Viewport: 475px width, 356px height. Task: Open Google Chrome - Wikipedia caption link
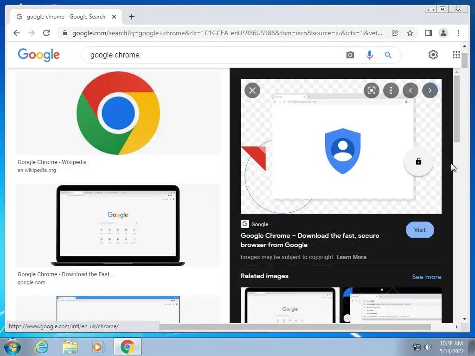[52, 162]
